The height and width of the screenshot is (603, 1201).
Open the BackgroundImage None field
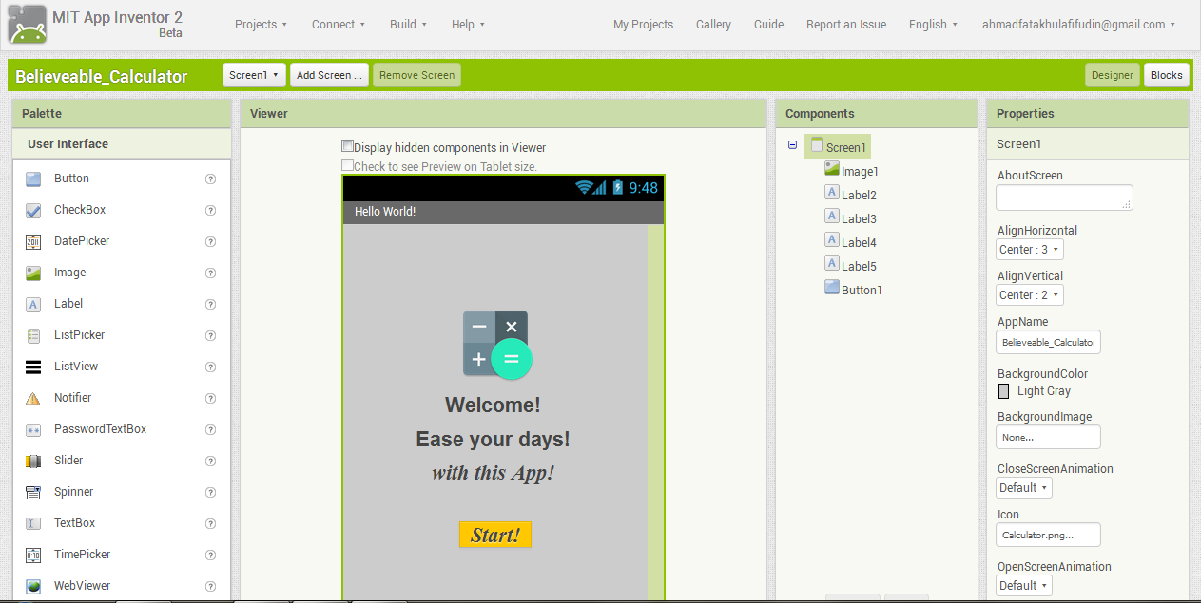point(1048,437)
